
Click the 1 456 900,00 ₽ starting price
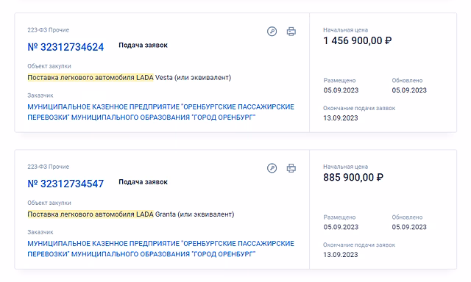point(358,40)
